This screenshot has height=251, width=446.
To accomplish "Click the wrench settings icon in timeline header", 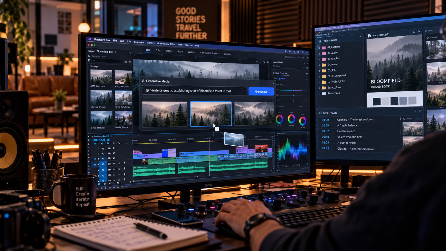I will tap(119, 143).
